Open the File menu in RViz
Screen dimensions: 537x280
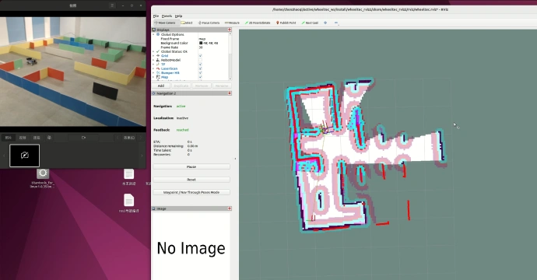tap(156, 16)
